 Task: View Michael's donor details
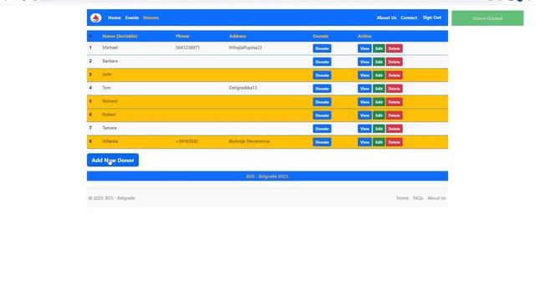pyautogui.click(x=364, y=48)
